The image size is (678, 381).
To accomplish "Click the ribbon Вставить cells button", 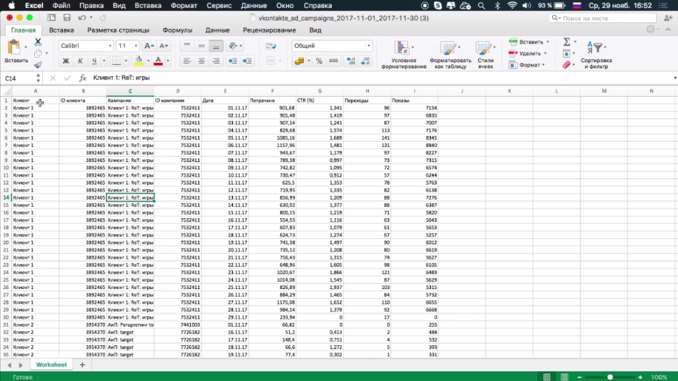I will coord(529,42).
